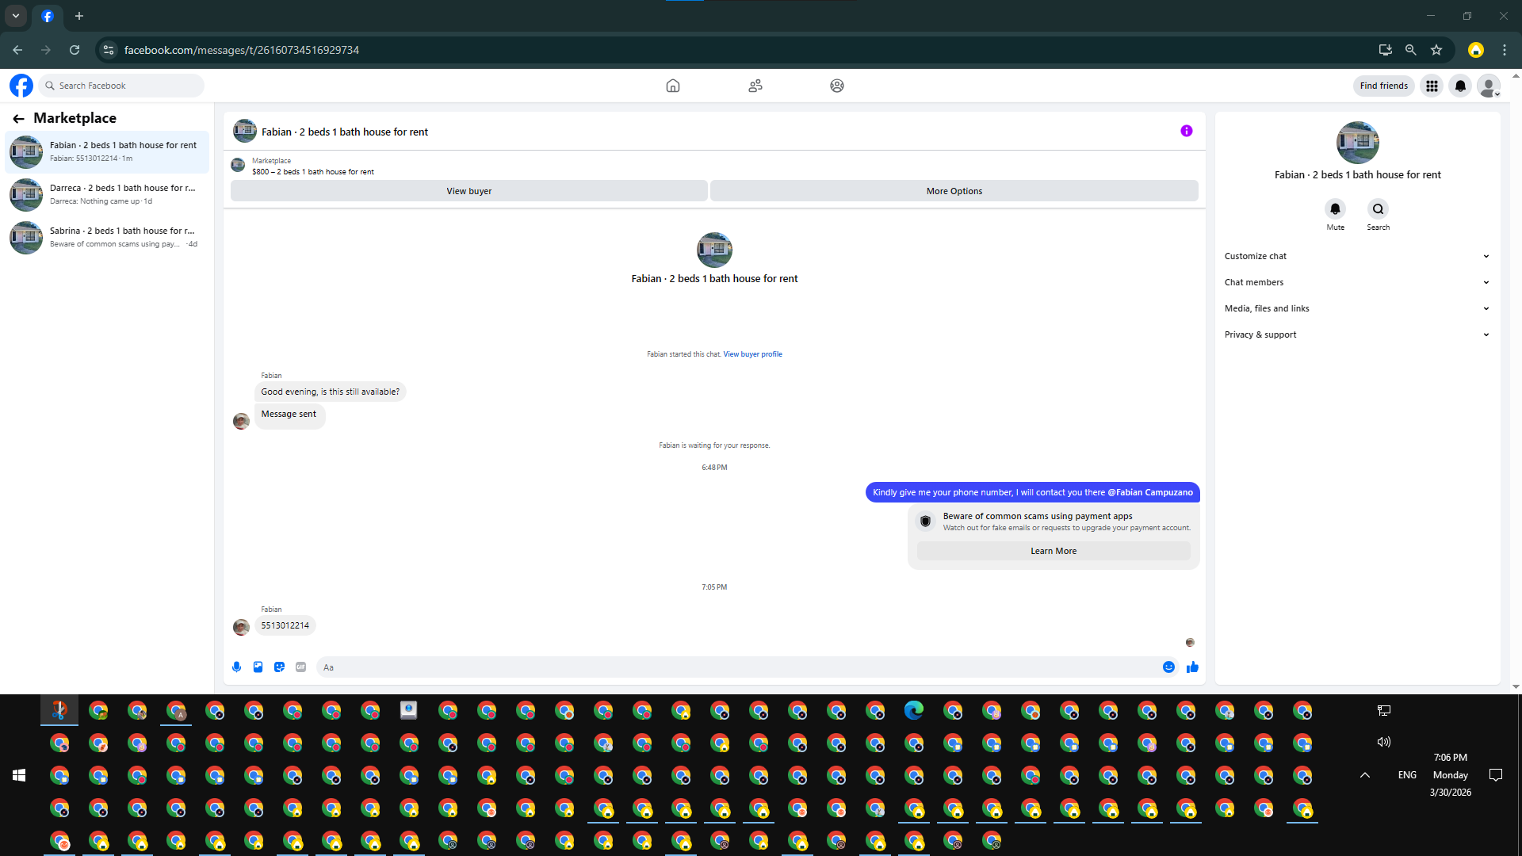Open the Facebook apps grid menu
Viewport: 1522px width, 856px height.
1432,86
